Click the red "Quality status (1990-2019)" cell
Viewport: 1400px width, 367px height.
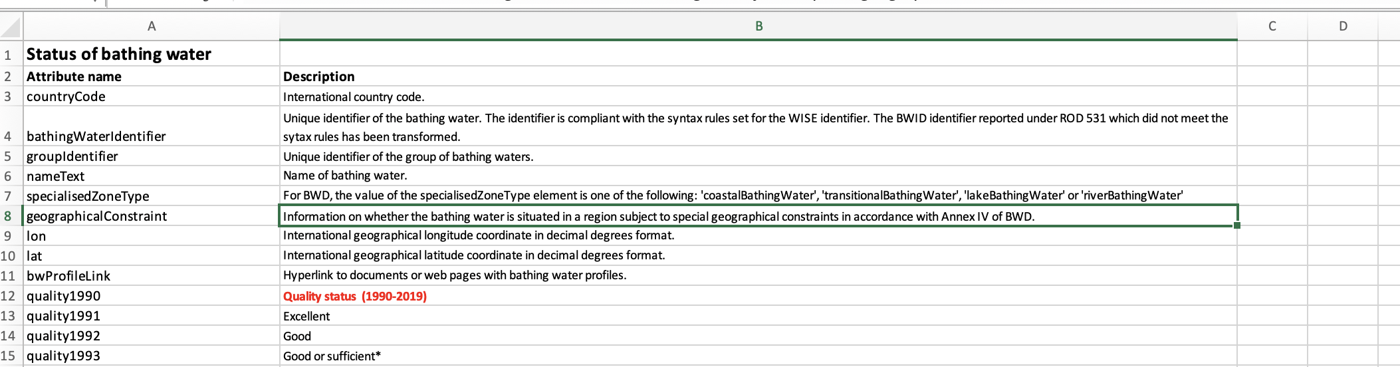coord(355,297)
